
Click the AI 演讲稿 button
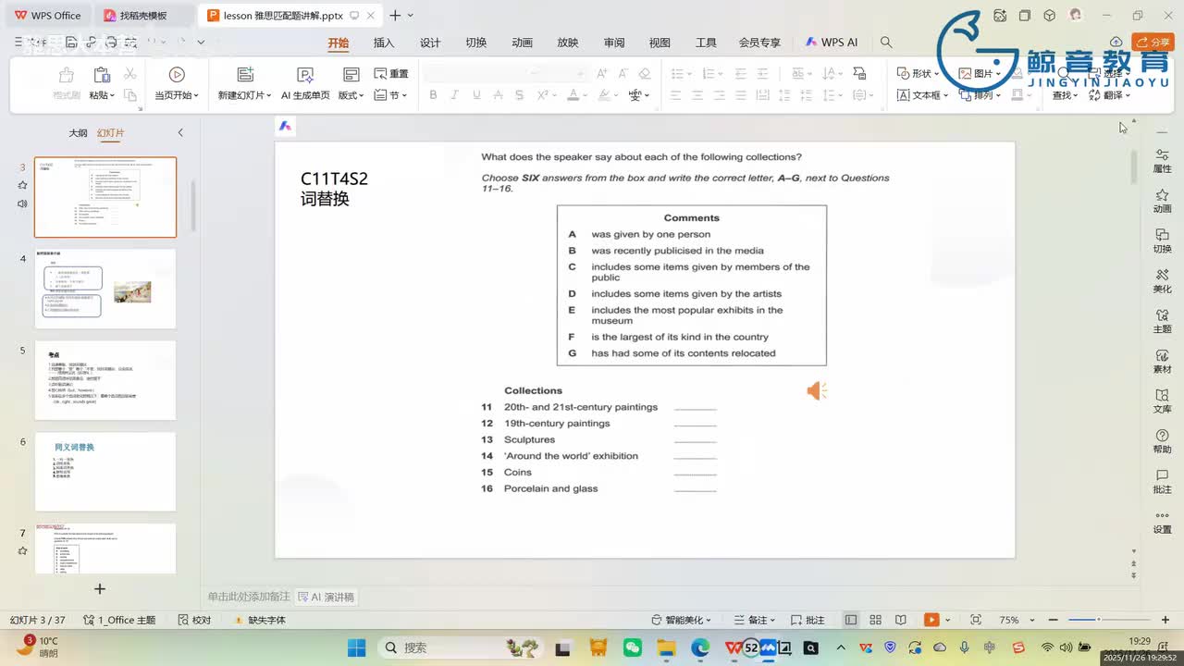coord(326,598)
